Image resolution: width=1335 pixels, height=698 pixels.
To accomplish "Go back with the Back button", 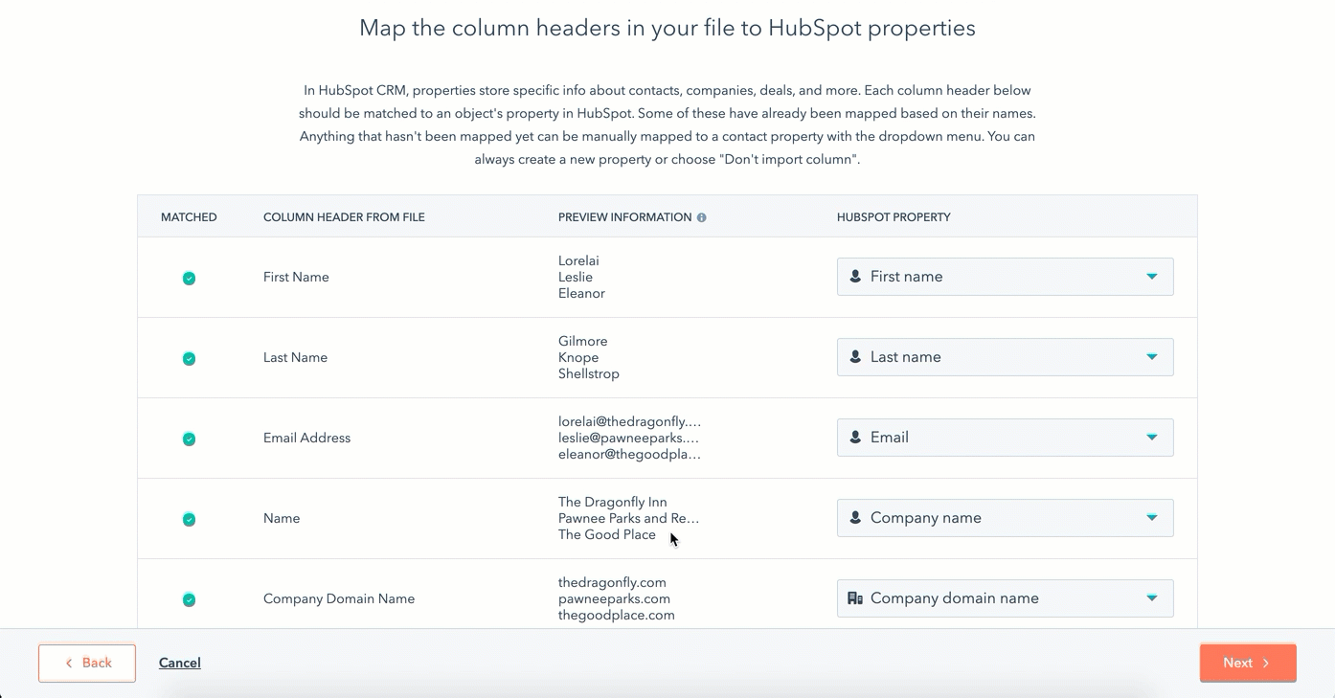I will tap(87, 663).
